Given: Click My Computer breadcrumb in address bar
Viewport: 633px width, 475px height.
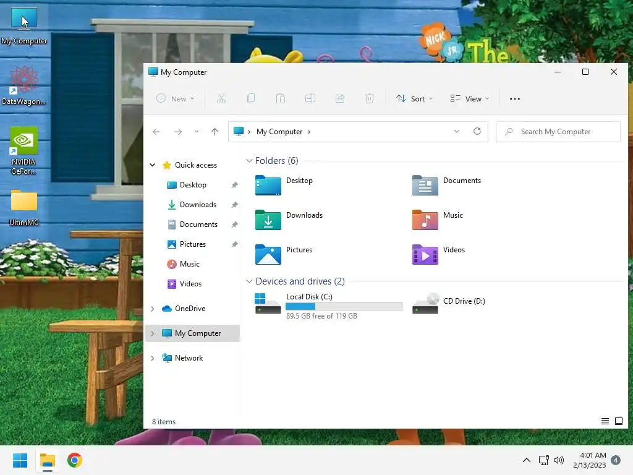Looking at the screenshot, I should pyautogui.click(x=279, y=132).
